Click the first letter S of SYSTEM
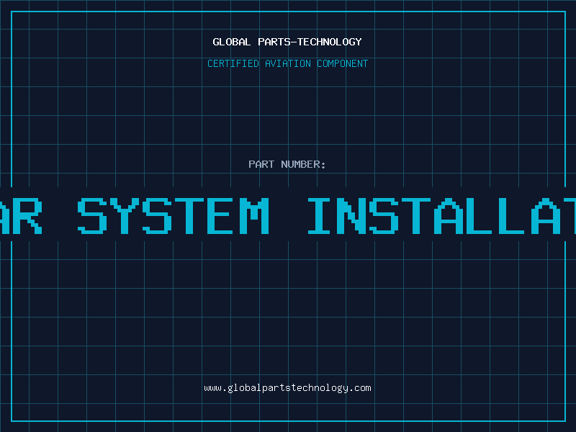Screen dimensions: 576x432 tap(92, 216)
